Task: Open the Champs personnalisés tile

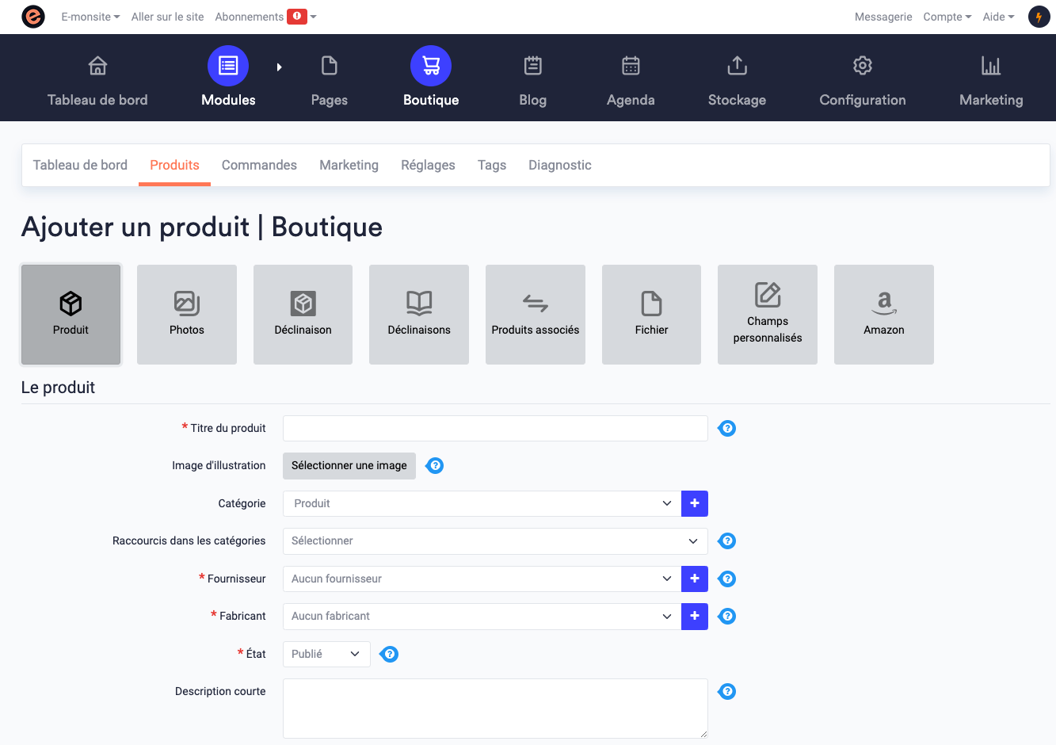Action: coord(768,315)
